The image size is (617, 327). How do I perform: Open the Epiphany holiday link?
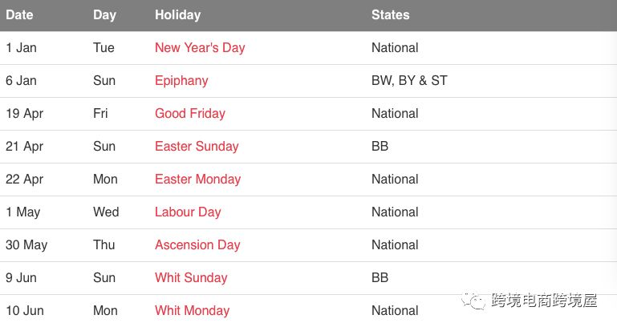pos(181,81)
